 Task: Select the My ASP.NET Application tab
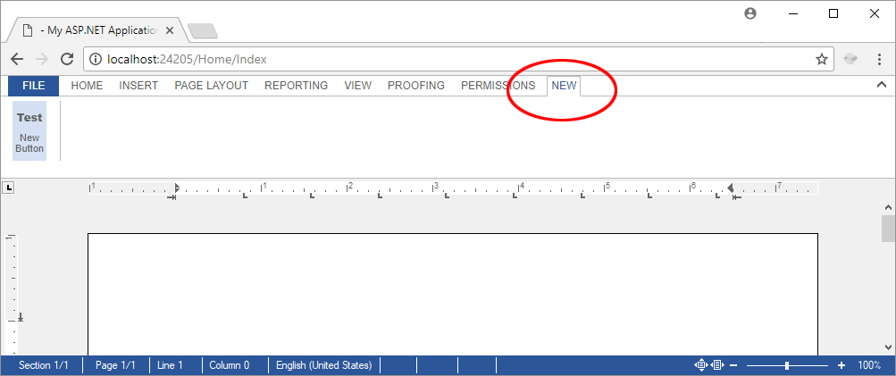[x=96, y=30]
